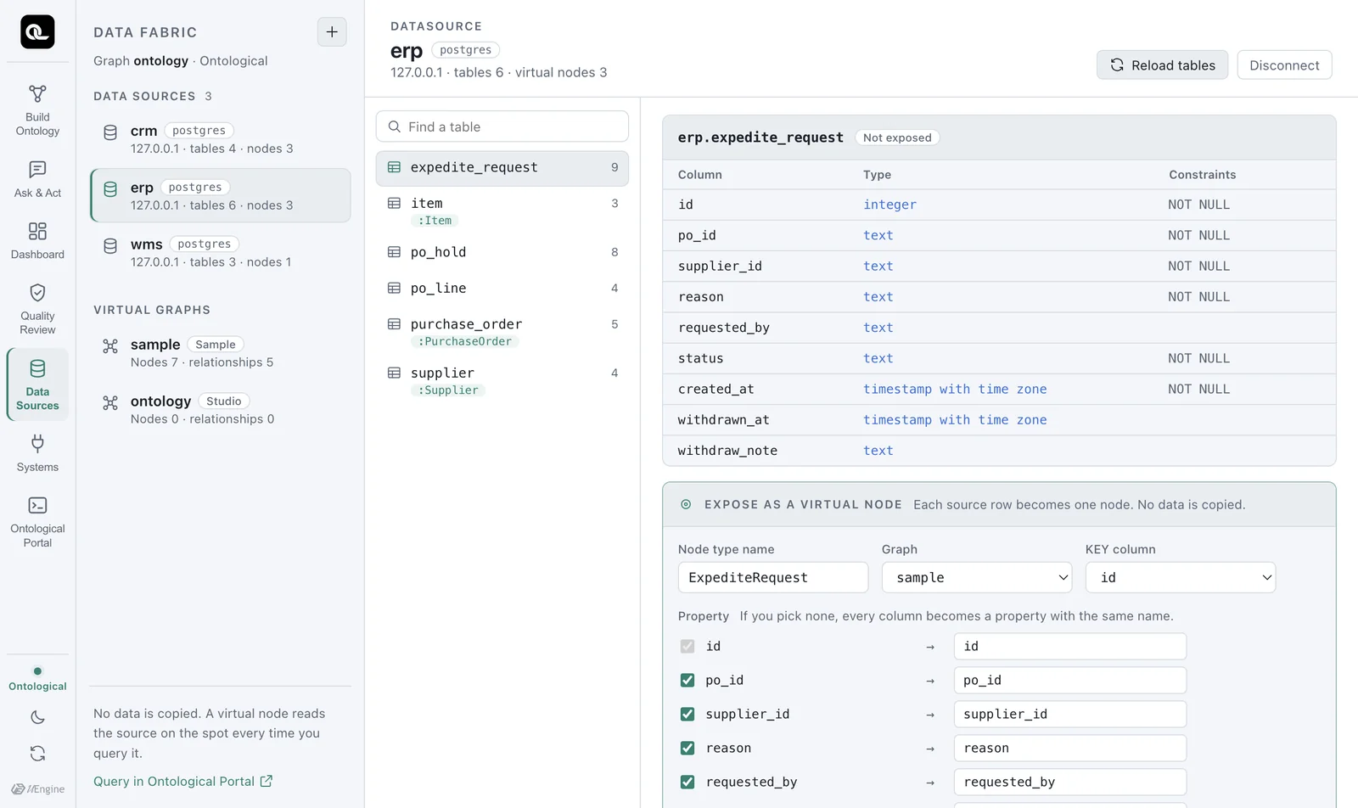The width and height of the screenshot is (1358, 808).
Task: Click the disabled id property checkbox
Action: [x=687, y=647]
